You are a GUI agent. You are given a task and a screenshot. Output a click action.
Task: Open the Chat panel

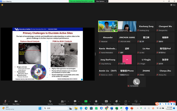click(75, 101)
